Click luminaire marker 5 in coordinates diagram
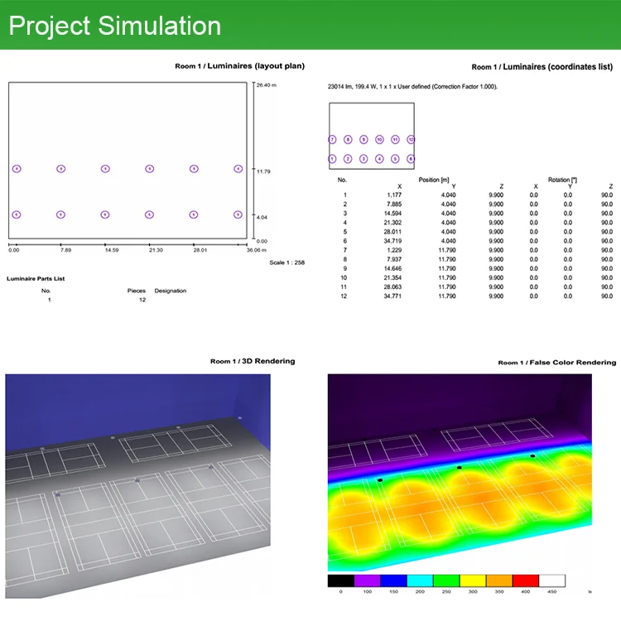 point(395,159)
